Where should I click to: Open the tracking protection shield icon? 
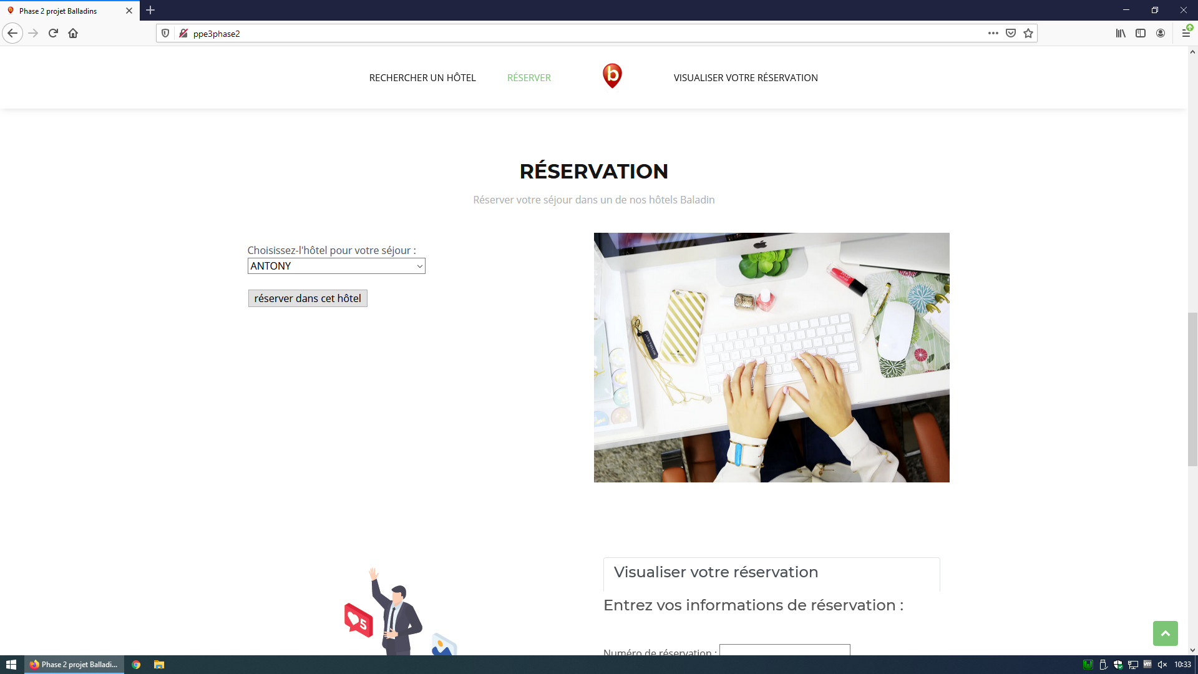[x=165, y=33]
